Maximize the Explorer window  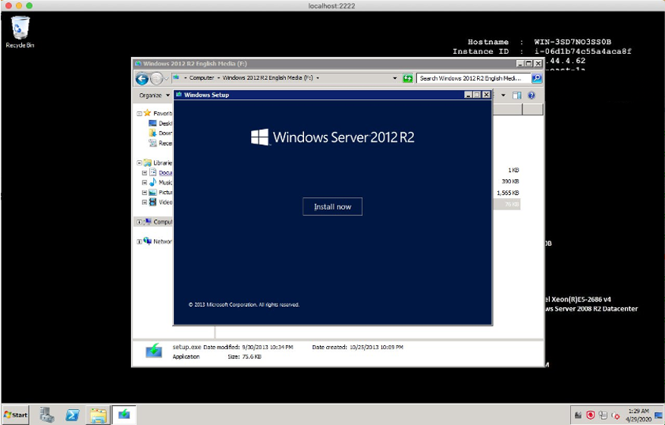529,63
